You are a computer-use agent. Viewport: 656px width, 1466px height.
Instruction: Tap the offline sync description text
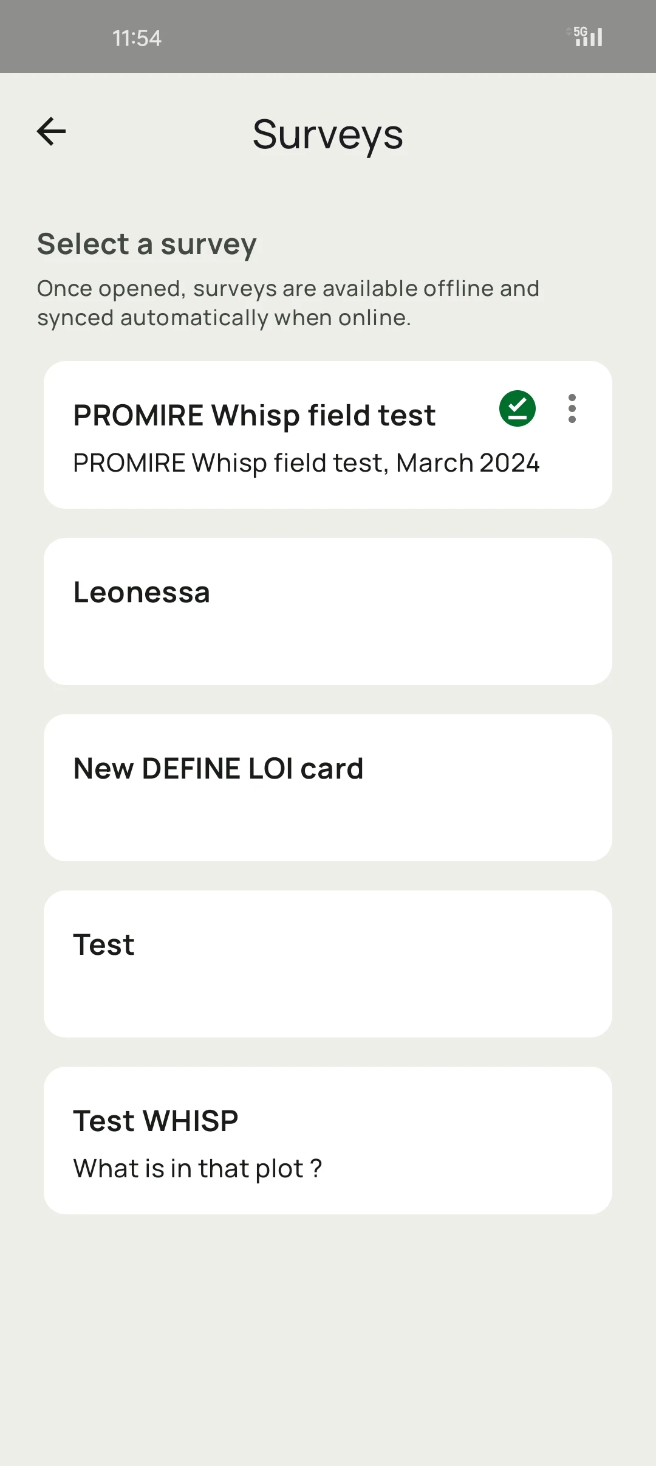[x=288, y=303]
